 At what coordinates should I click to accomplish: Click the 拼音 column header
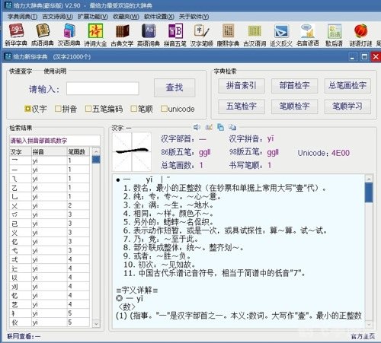(x=50, y=151)
